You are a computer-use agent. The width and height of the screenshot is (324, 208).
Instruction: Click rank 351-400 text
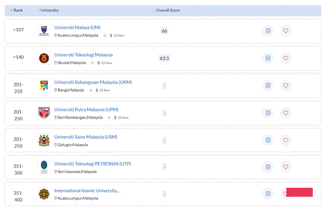(x=19, y=196)
